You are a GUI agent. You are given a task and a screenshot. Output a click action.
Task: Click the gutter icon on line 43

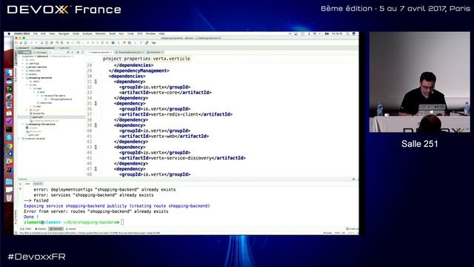[96, 147]
